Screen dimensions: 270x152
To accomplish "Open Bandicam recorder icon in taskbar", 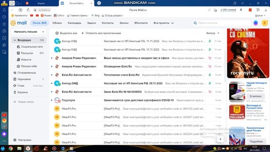I will tap(54, 148).
